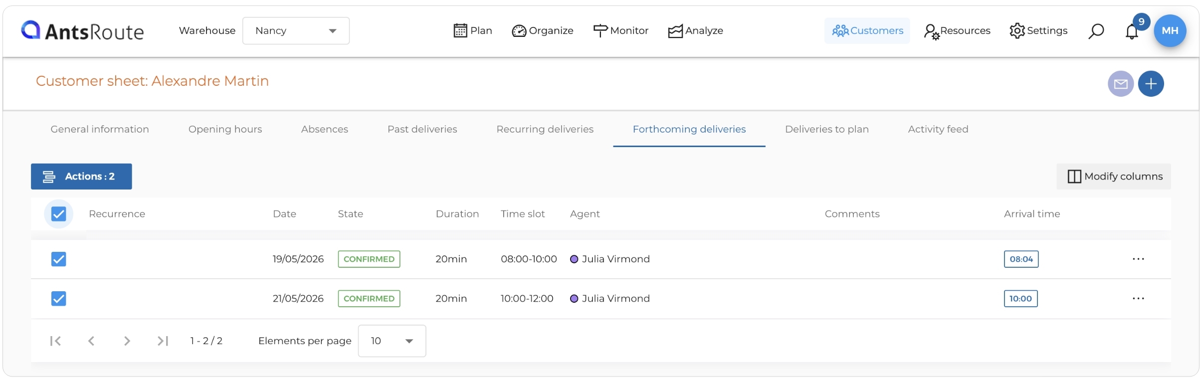Click the 21/05/2026 date cell

point(298,299)
